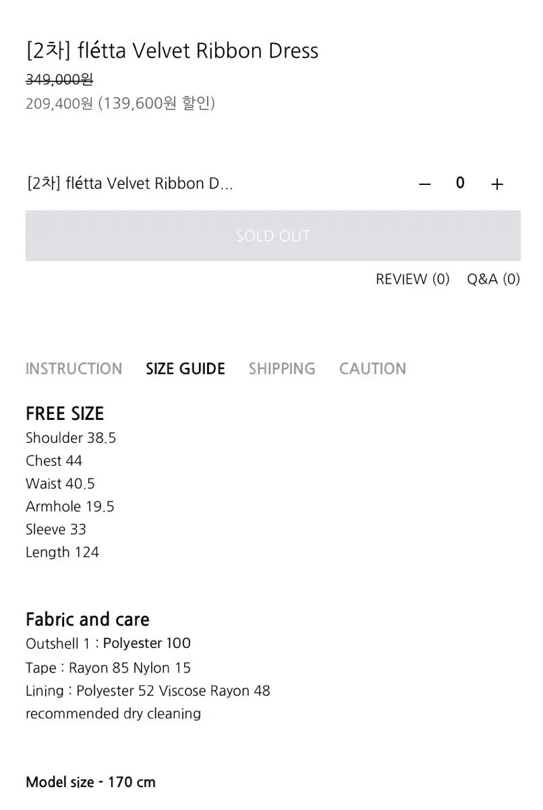Increase quantity with the plus icon
Image resolution: width=543 pixels, height=810 pixels.
[497, 184]
